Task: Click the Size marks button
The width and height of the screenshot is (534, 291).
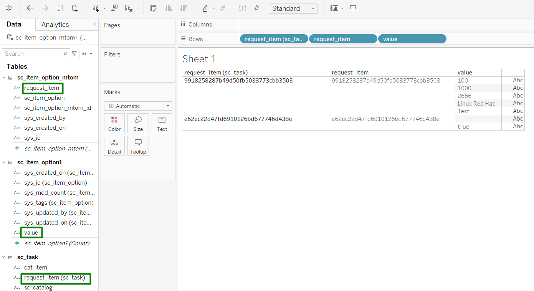Action: coord(138,123)
